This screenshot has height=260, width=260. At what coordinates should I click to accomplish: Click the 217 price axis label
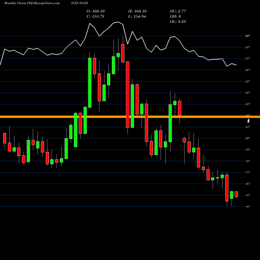point(248,127)
